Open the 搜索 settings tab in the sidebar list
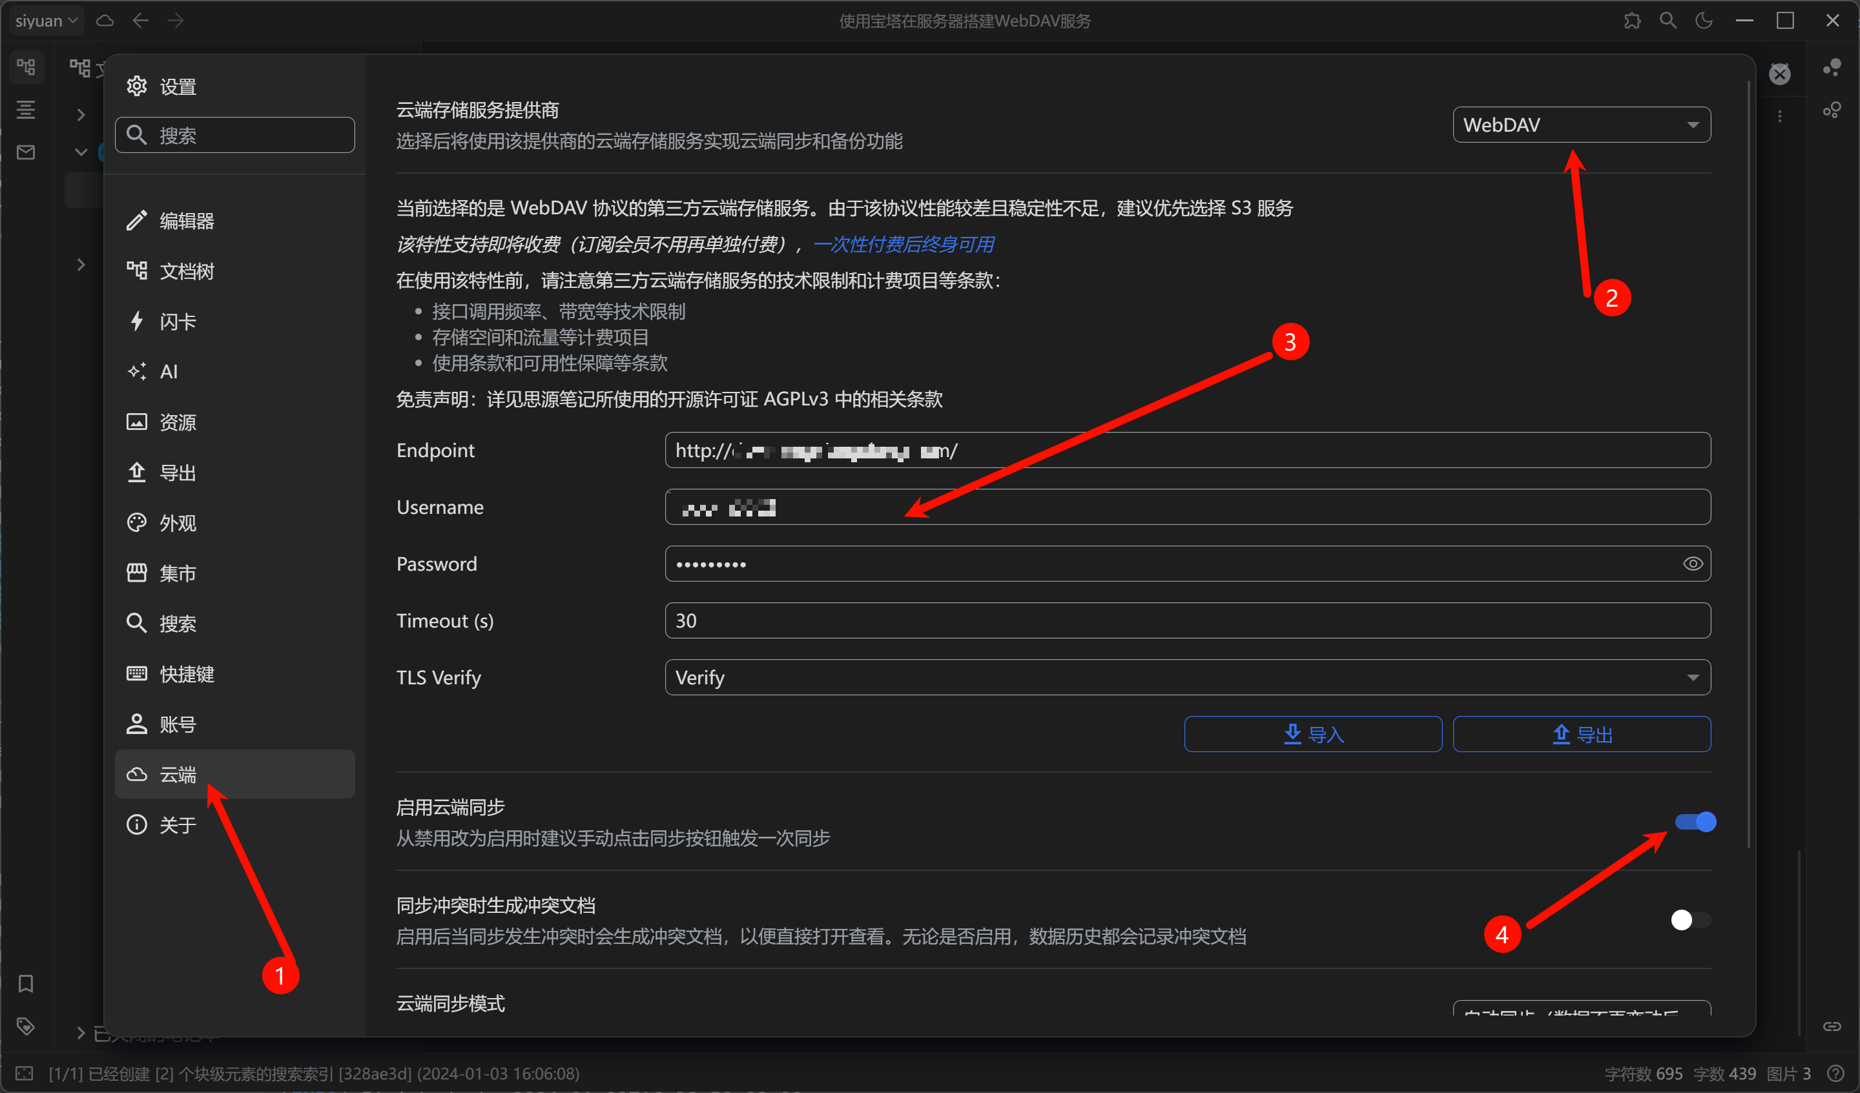The width and height of the screenshot is (1860, 1093). (234, 624)
